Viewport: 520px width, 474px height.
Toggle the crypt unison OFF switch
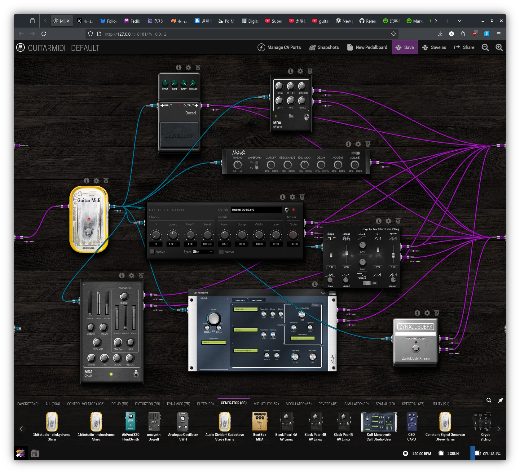coord(371,283)
